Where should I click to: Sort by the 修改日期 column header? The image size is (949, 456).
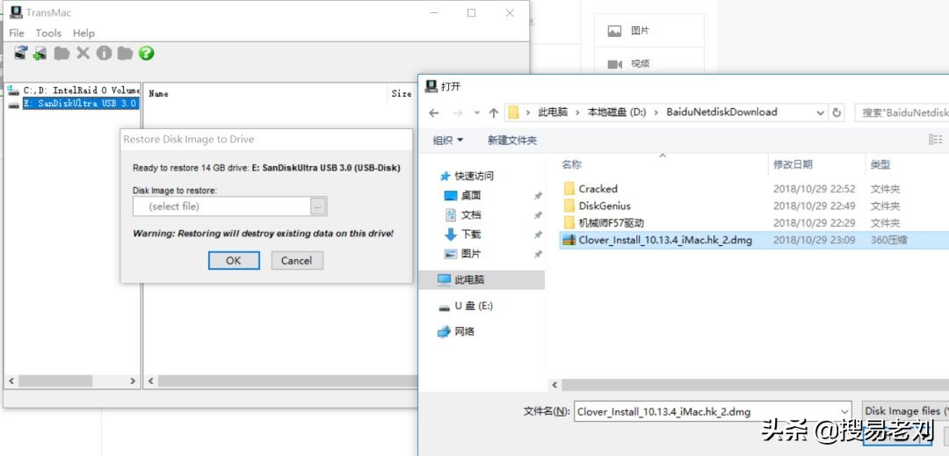coord(793,164)
